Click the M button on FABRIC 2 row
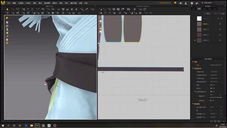Screen dimensions: 227x128 point(220,24)
